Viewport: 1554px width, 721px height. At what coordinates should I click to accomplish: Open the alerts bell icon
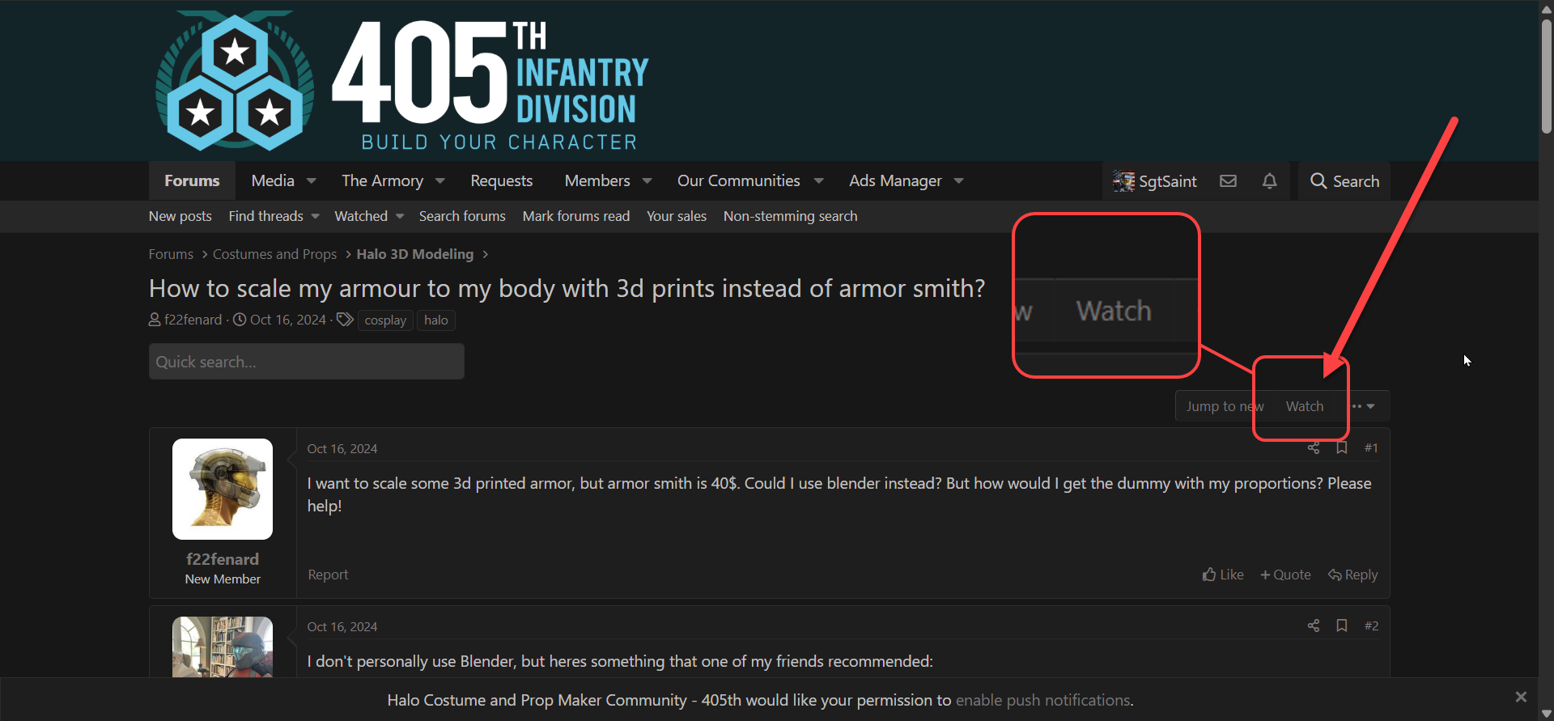click(1269, 181)
